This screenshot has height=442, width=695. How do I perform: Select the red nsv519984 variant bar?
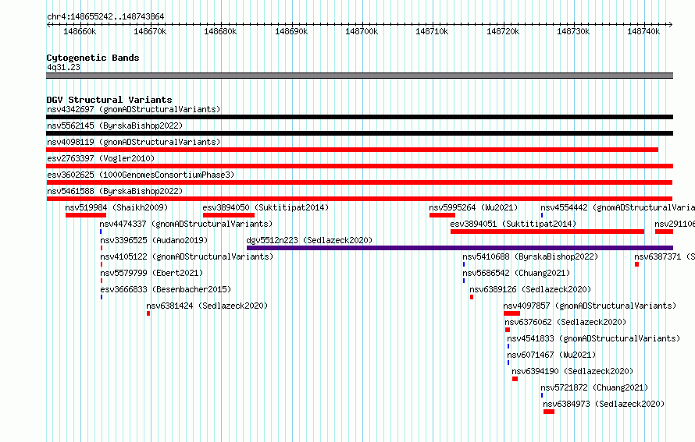click(x=86, y=215)
